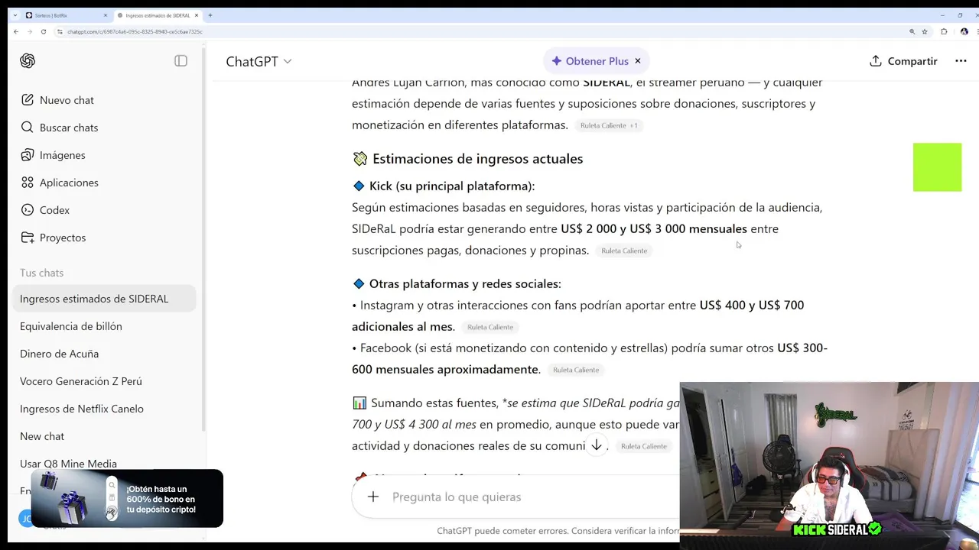Close the Ingresos estimados de SIDERAL tab
979x550 pixels.
point(197,15)
